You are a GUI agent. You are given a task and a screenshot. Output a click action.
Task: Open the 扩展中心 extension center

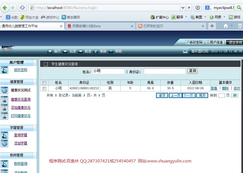tap(160, 17)
